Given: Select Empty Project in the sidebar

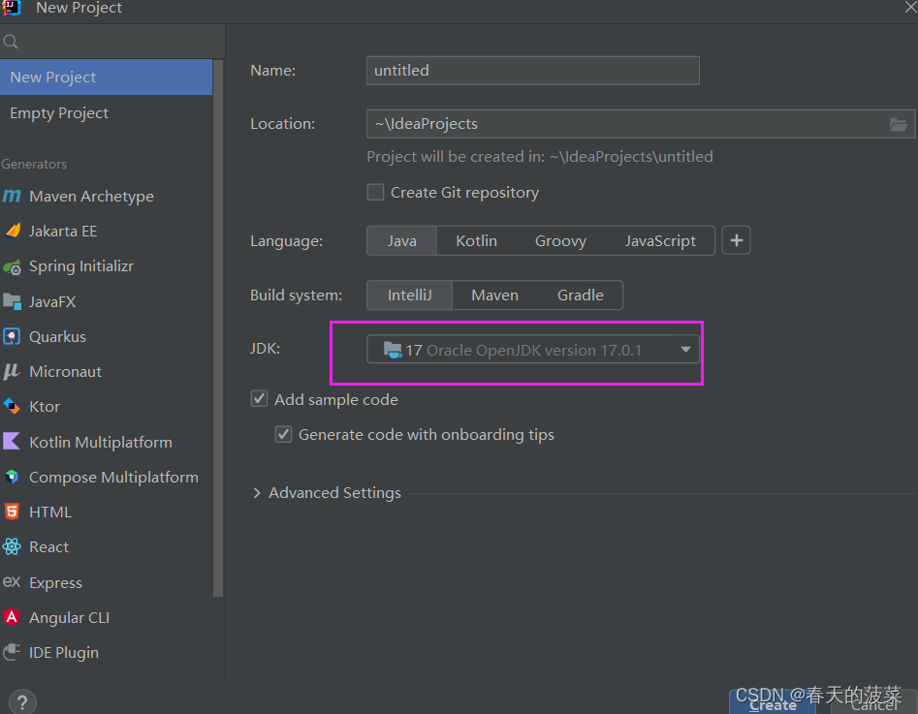Looking at the screenshot, I should click(x=106, y=113).
